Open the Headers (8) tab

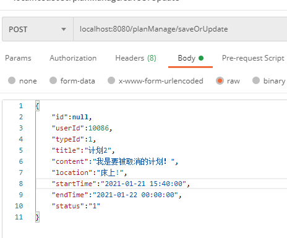(x=135, y=58)
